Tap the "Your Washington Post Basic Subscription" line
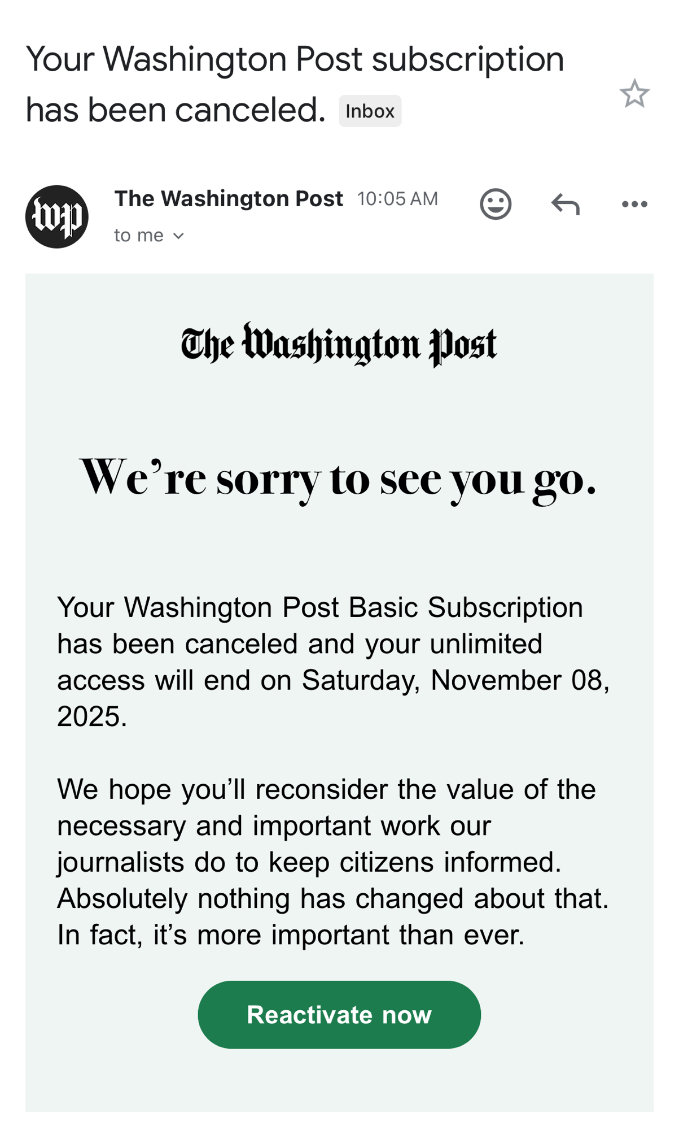This screenshot has height=1130, width=679. pyautogui.click(x=320, y=608)
